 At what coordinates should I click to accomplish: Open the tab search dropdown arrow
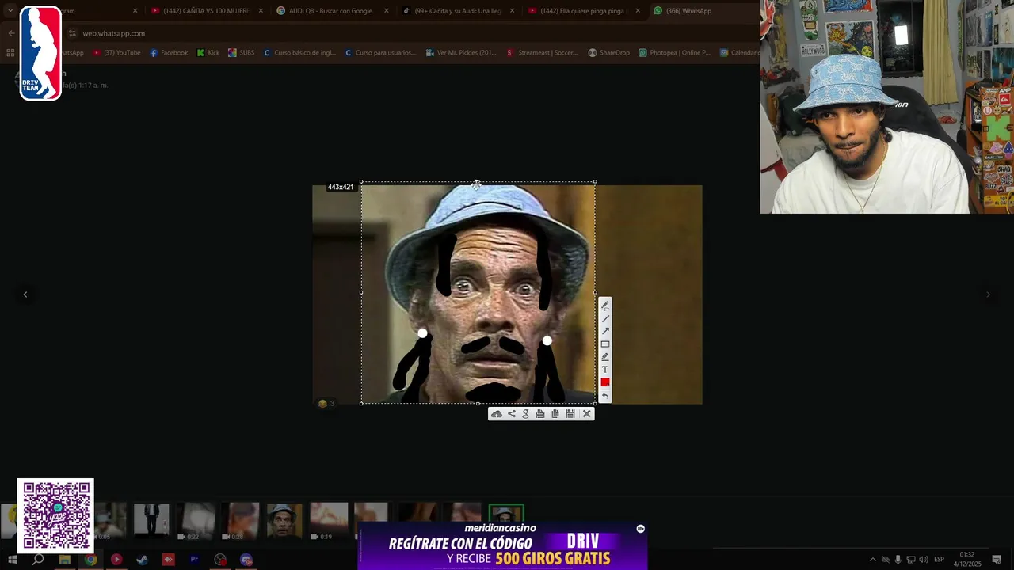(10, 11)
